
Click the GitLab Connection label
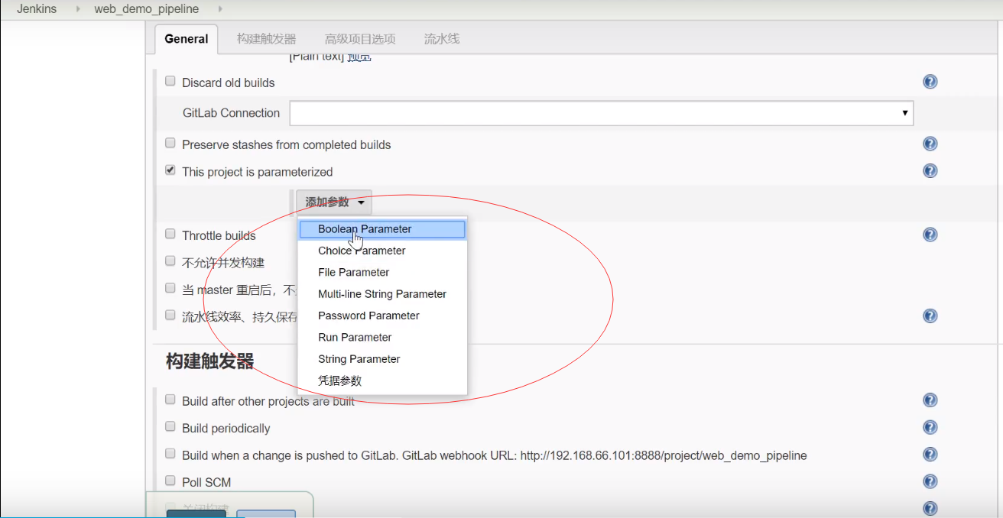point(231,113)
